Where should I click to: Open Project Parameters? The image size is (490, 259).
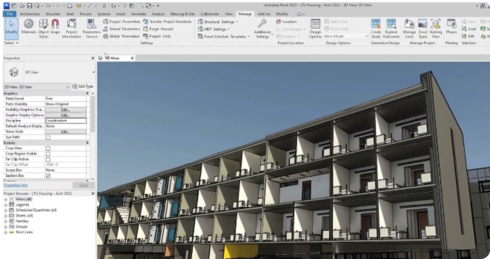[x=122, y=22]
